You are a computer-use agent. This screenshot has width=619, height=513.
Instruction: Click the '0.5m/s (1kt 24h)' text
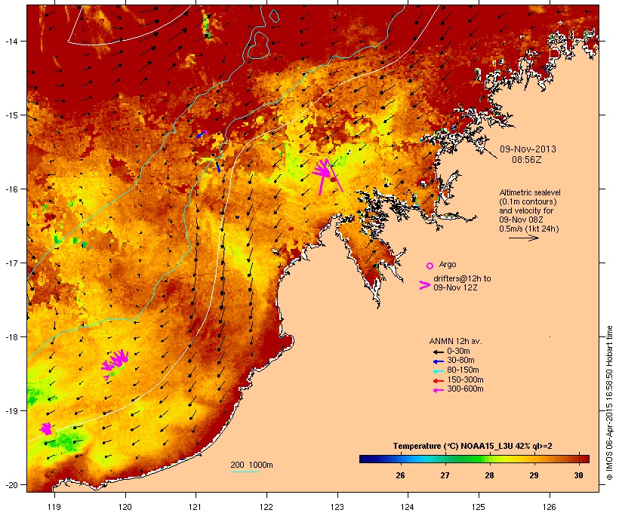coord(529,229)
